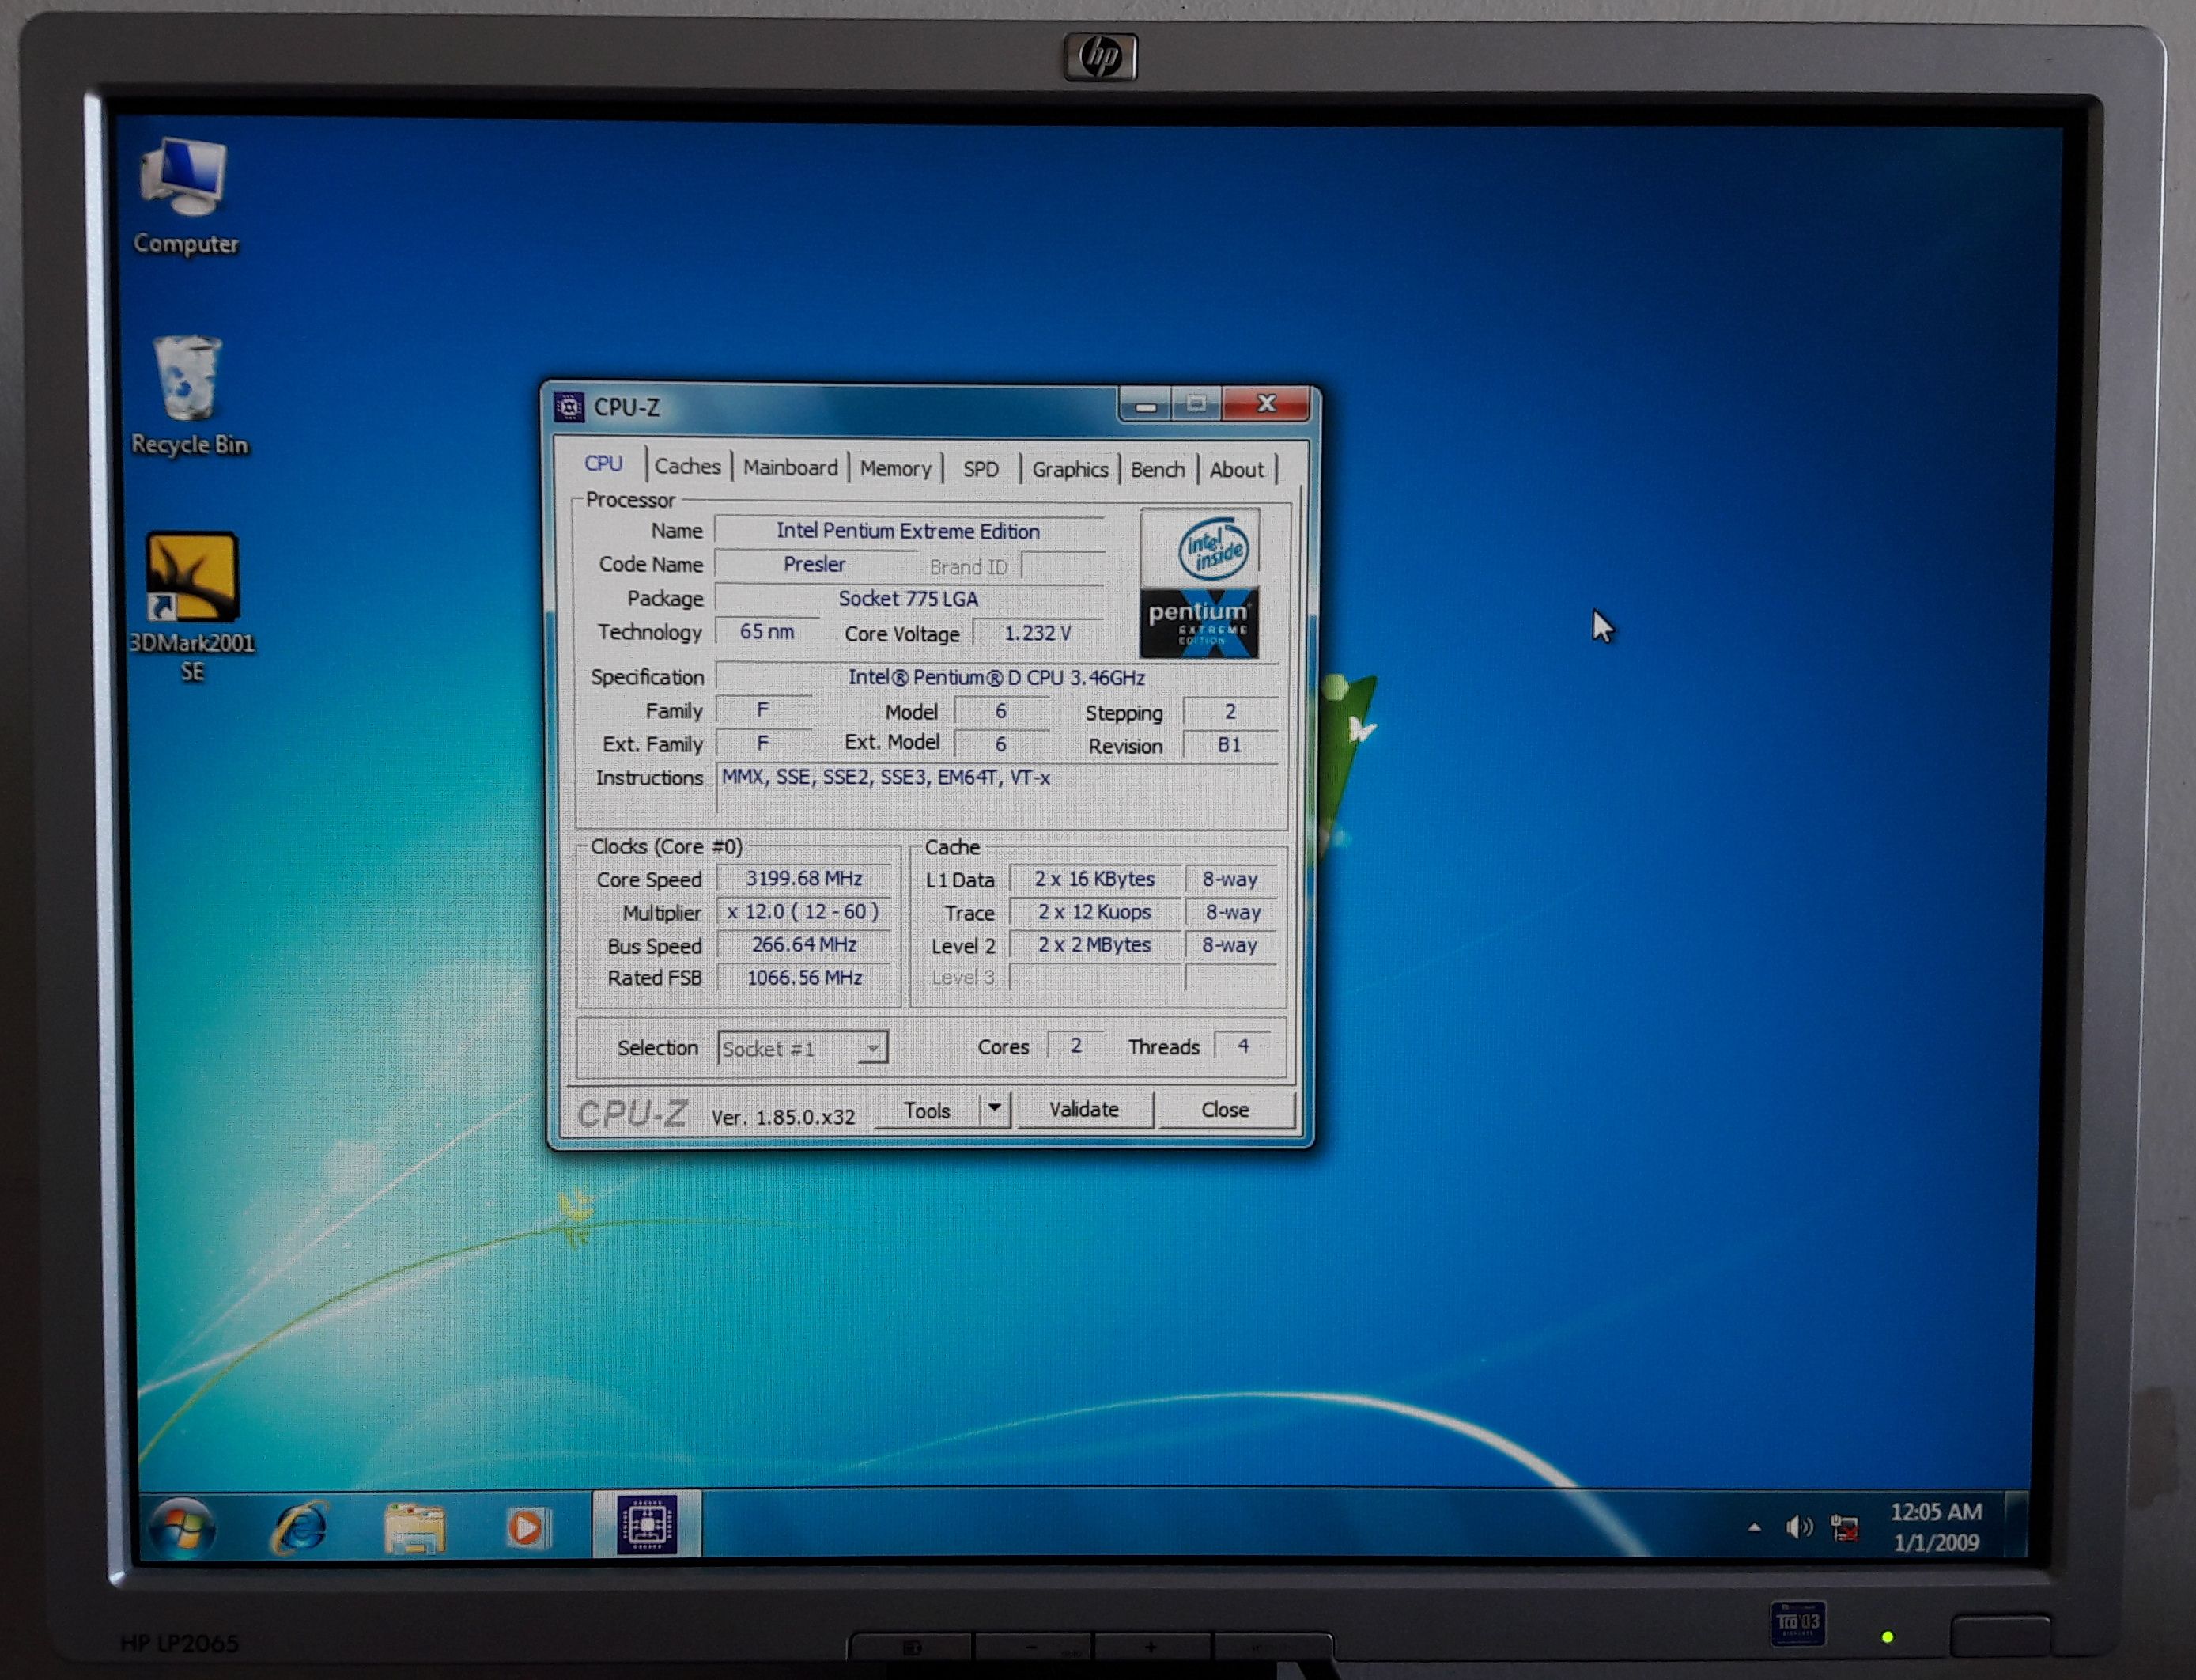Click Show desktop strip beside the clock
The width and height of the screenshot is (2196, 1680).
click(x=2017, y=1526)
